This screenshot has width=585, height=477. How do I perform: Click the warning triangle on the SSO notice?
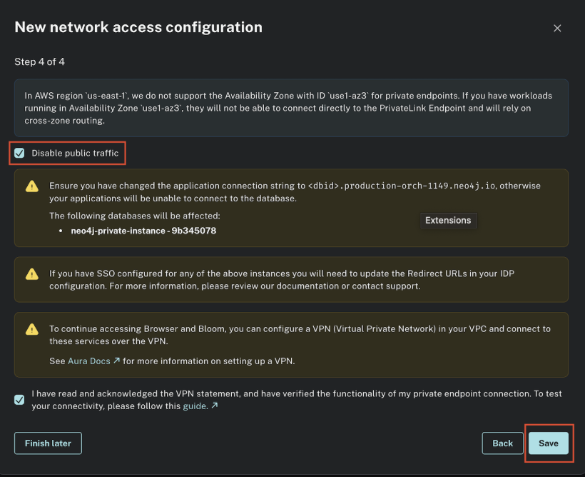click(x=31, y=273)
